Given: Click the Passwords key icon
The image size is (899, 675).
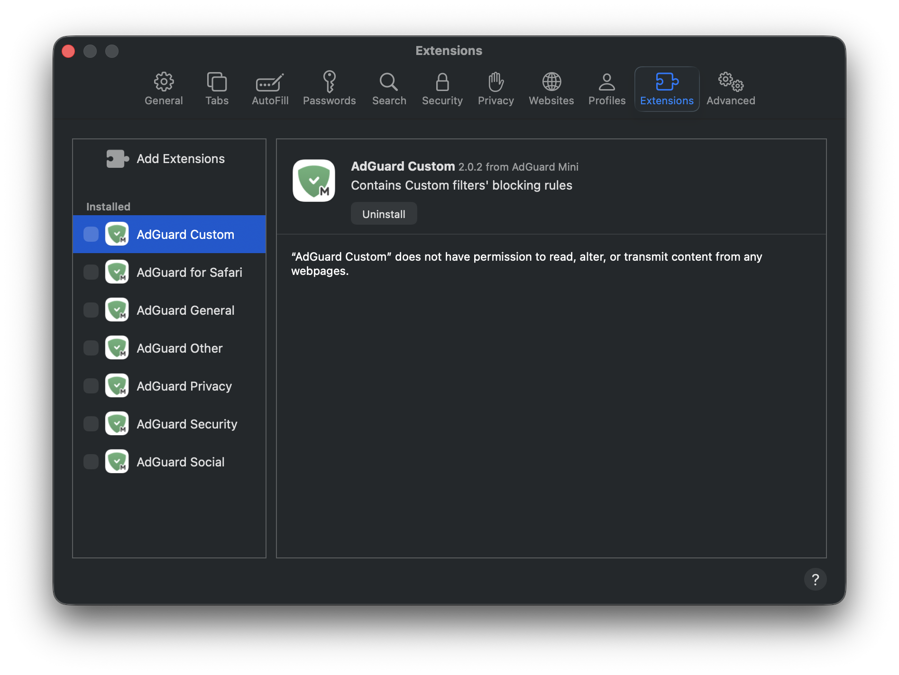Looking at the screenshot, I should [330, 82].
